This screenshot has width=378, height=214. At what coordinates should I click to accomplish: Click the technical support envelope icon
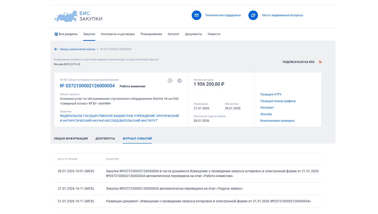coord(196,15)
